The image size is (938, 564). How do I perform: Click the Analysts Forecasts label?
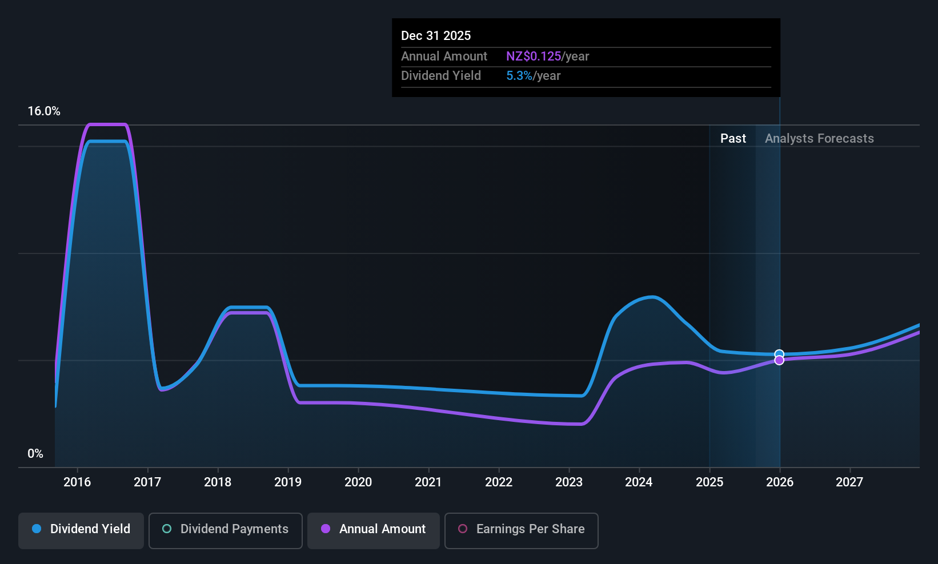click(x=819, y=139)
